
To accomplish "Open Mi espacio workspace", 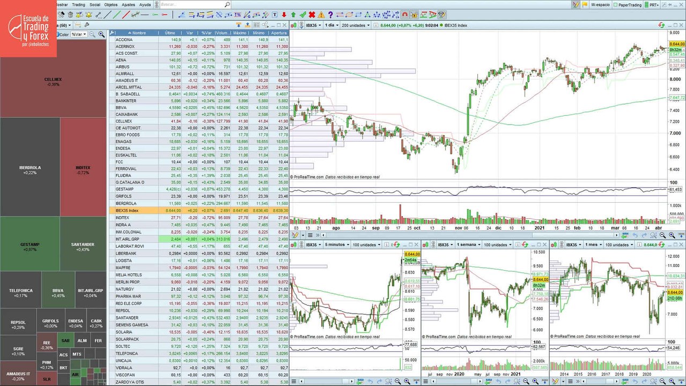I will 601,4.
